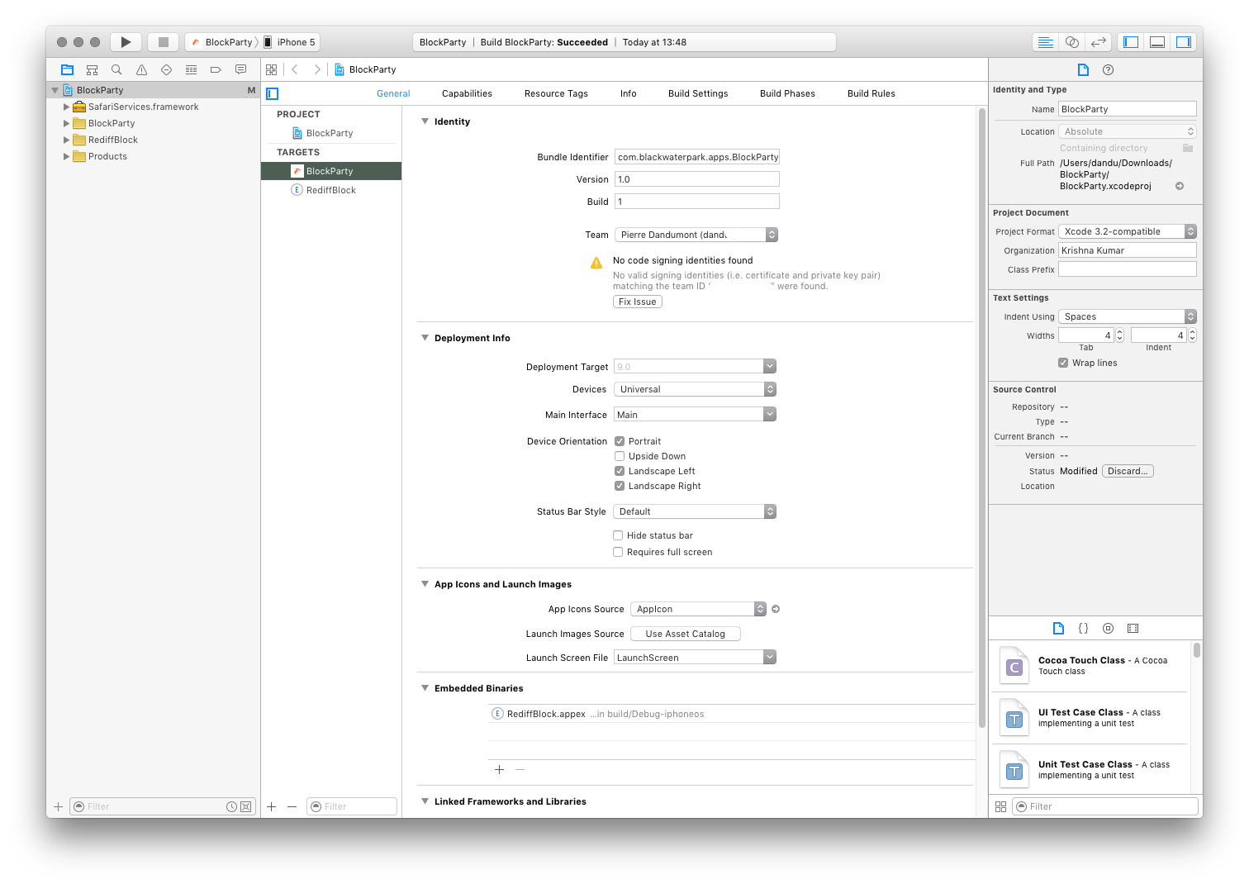This screenshot has width=1249, height=884.
Task: Toggle the Wrap lines checkbox
Action: point(1063,363)
